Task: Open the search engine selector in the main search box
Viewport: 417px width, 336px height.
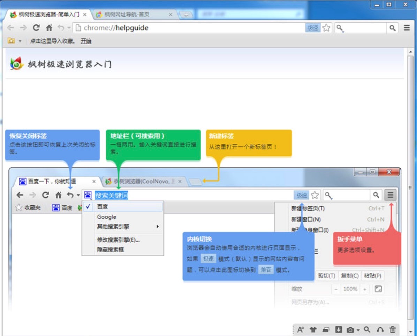Action: coord(340,28)
